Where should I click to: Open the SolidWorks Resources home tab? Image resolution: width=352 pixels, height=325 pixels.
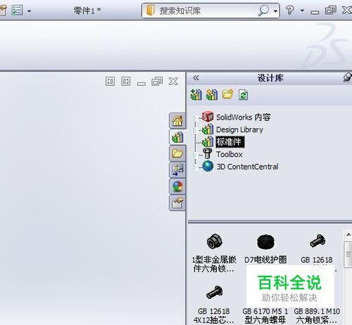click(177, 120)
